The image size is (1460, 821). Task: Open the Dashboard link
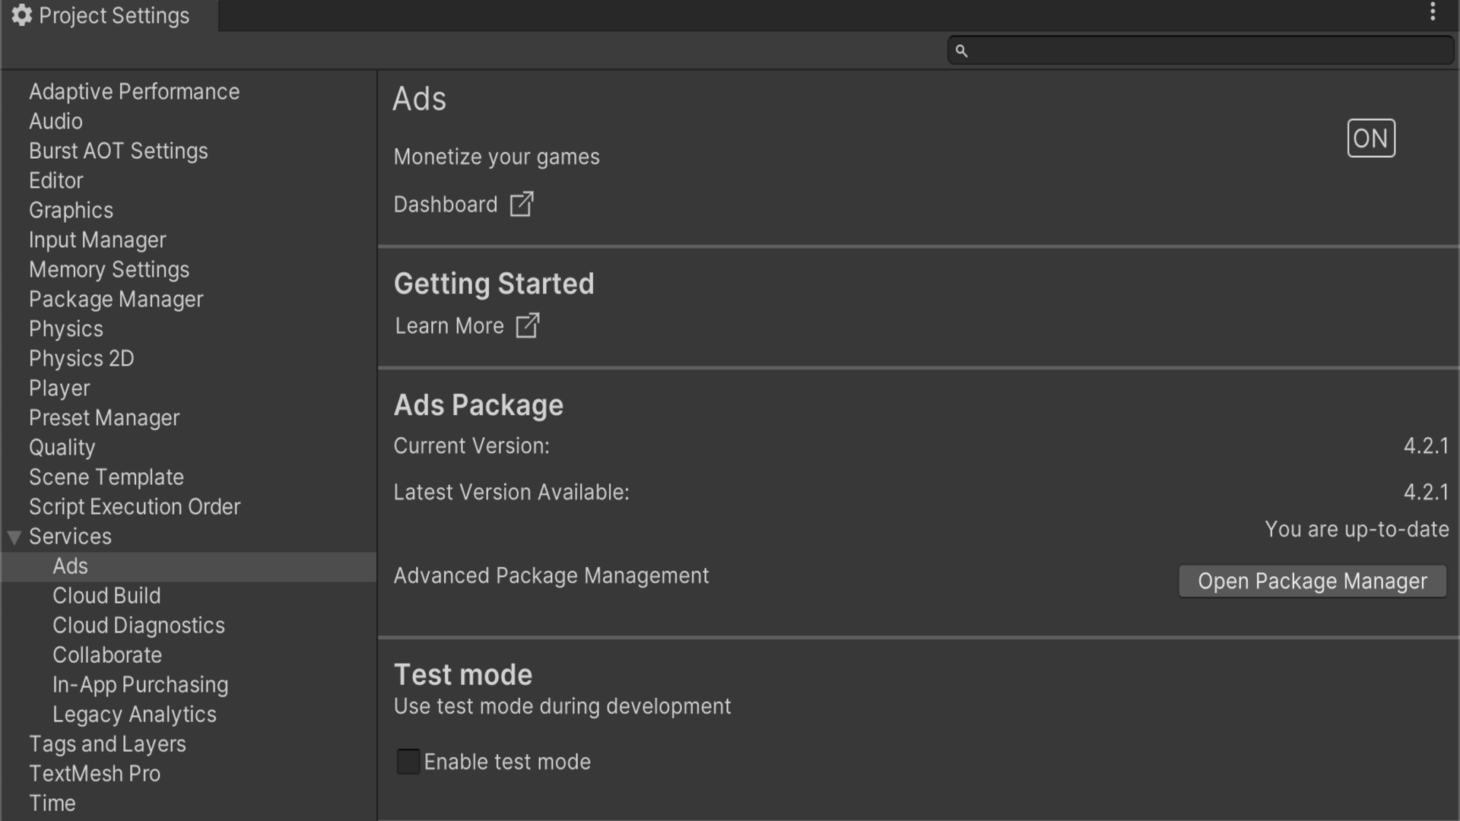point(445,204)
